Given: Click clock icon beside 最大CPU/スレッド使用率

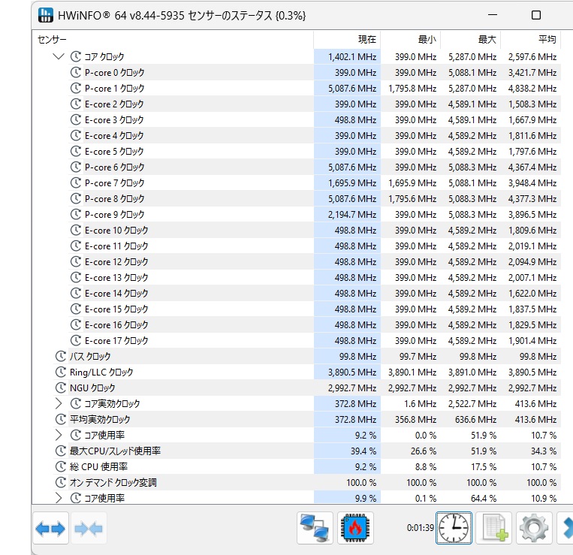Looking at the screenshot, I should (61, 451).
